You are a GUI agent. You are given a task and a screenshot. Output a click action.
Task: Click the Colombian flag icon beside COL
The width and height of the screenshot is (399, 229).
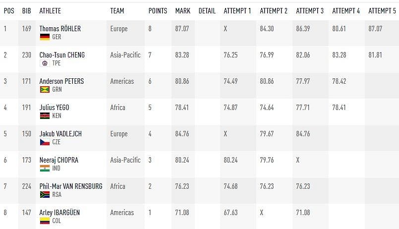pos(45,221)
